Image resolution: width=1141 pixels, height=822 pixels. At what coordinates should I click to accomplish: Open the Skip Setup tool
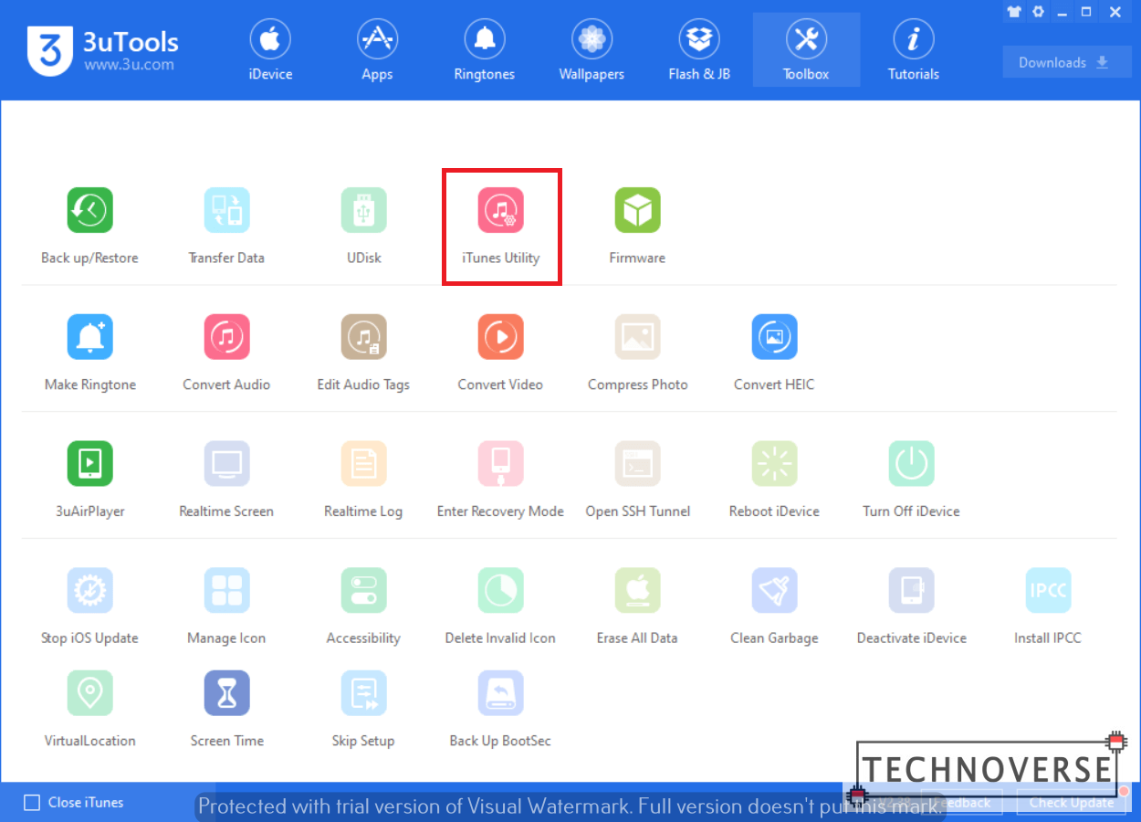[363, 709]
